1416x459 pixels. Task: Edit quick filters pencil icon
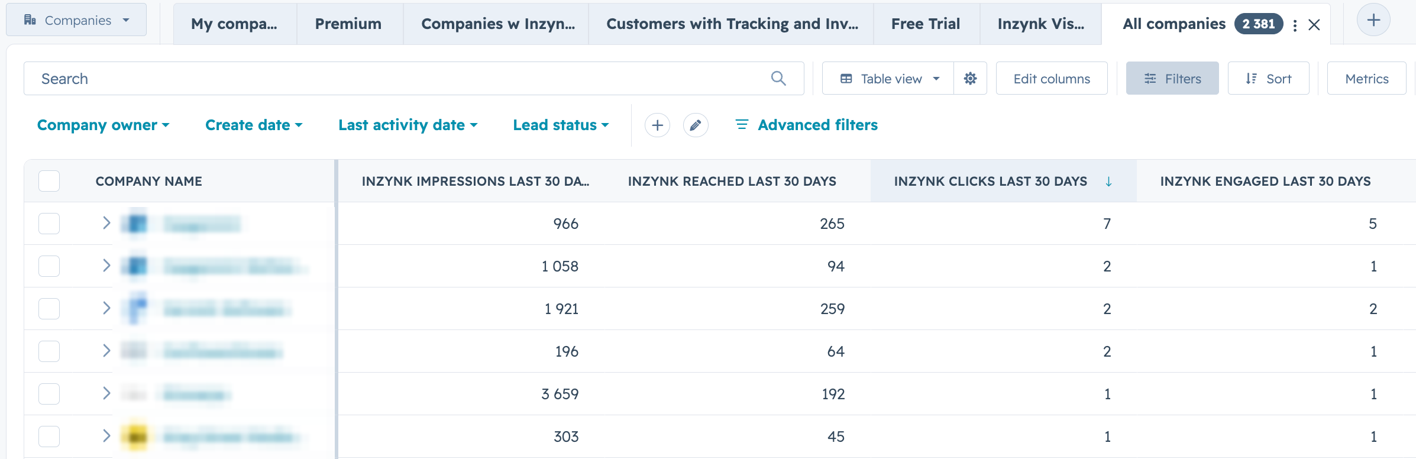pyautogui.click(x=696, y=125)
